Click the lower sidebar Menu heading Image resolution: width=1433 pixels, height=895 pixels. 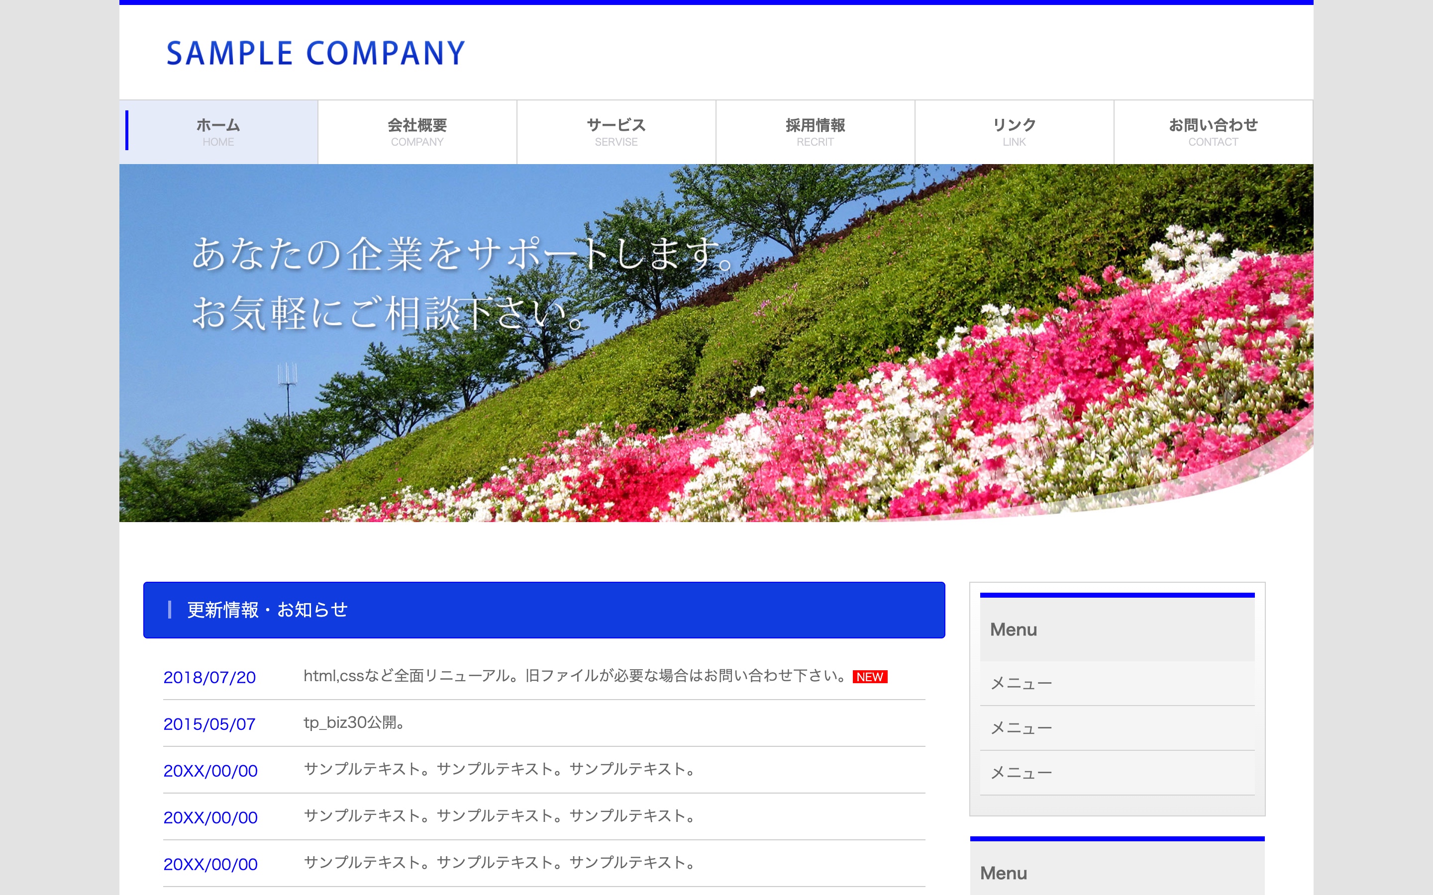[1004, 873]
